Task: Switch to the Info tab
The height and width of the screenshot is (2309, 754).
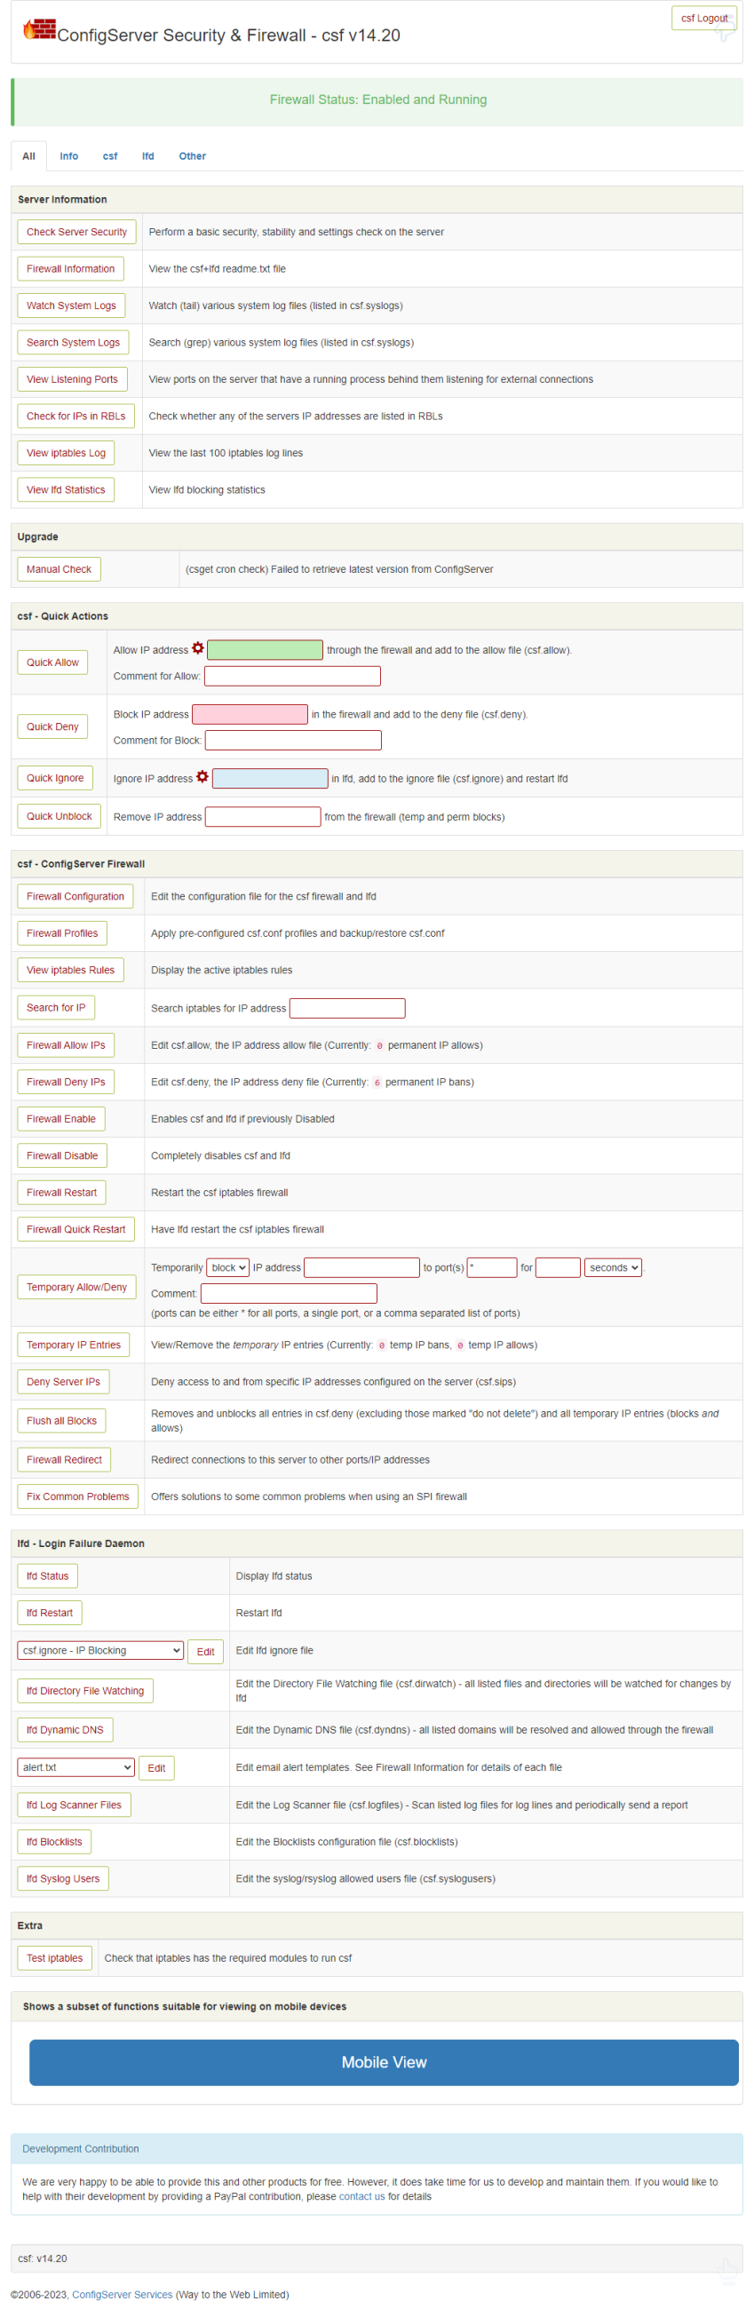Action: (69, 156)
